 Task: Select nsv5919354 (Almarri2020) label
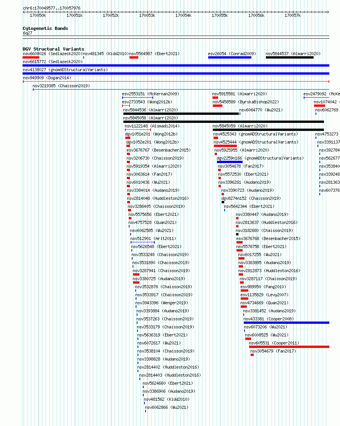pos(154,166)
